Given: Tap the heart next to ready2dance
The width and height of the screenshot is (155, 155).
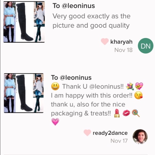Looking at the screenshot, I should point(87,133).
